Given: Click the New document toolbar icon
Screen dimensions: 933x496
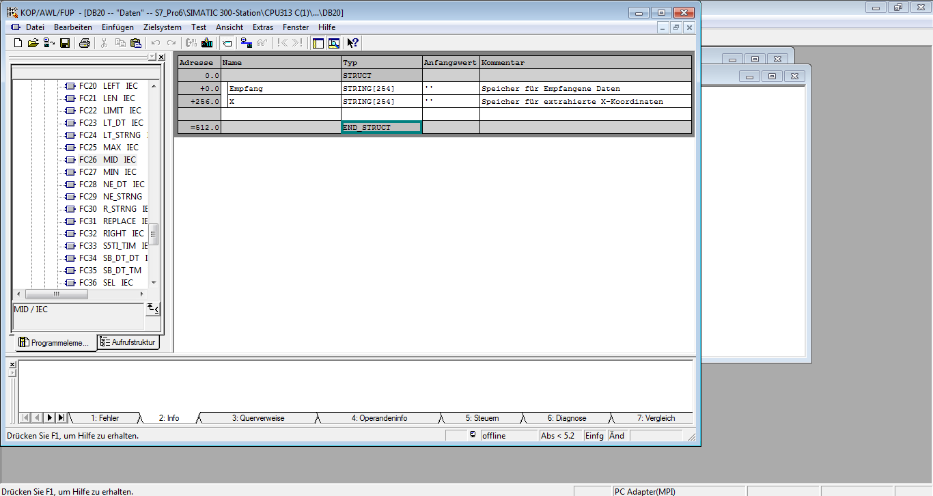Looking at the screenshot, I should (x=18, y=43).
